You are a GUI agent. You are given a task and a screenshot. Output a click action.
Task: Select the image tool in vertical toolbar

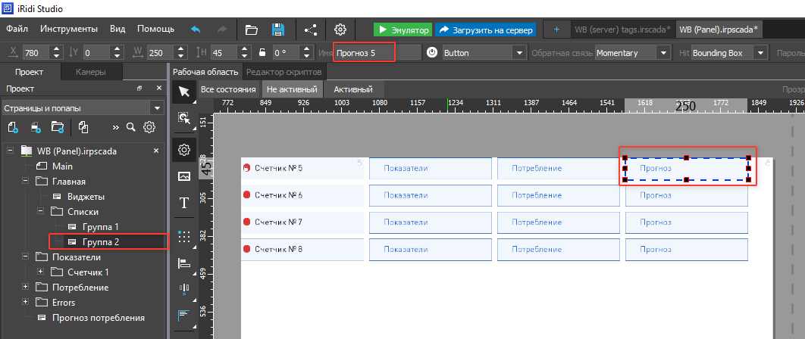pyautogui.click(x=183, y=176)
